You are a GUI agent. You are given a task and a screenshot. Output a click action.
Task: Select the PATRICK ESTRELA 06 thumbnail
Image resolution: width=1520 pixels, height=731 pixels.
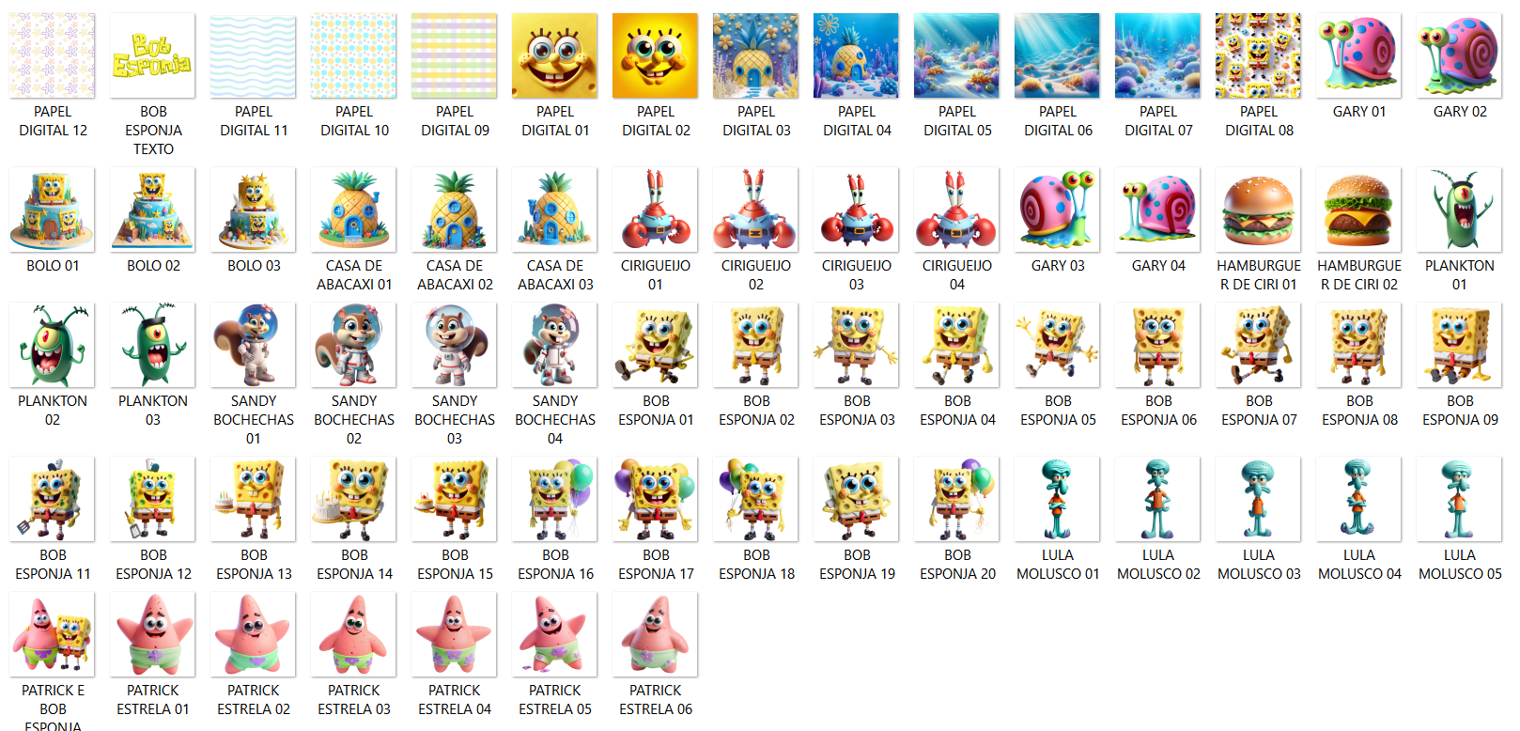(x=656, y=635)
